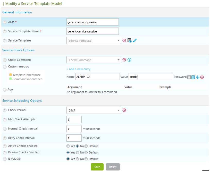Click the Max Check Attempts field
The image size is (210, 171).
[74, 119]
